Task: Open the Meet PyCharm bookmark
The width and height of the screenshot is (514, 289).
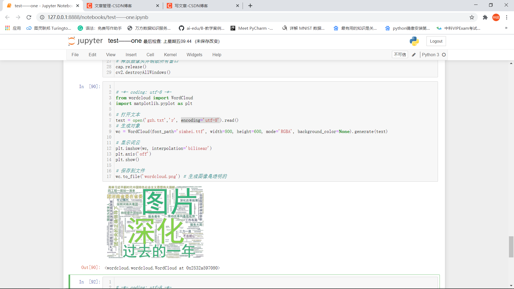Action: (252, 28)
